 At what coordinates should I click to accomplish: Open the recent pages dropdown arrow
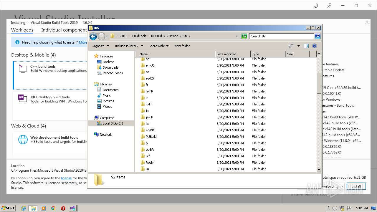click(x=107, y=36)
